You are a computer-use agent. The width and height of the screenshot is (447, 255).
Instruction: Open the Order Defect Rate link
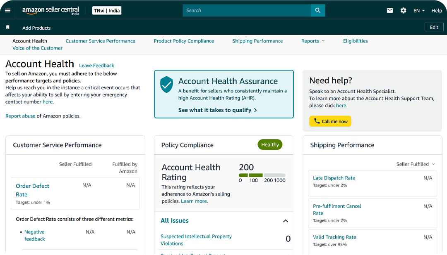[x=32, y=190]
